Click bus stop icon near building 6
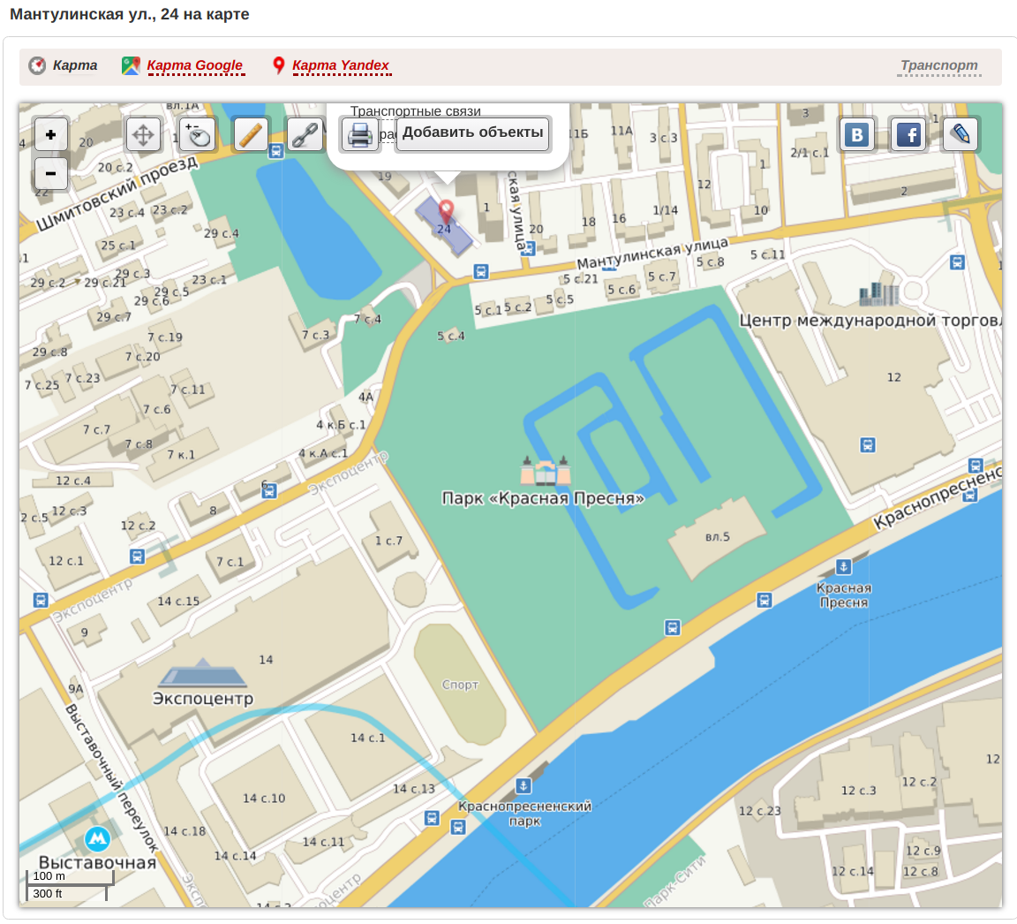 point(269,491)
